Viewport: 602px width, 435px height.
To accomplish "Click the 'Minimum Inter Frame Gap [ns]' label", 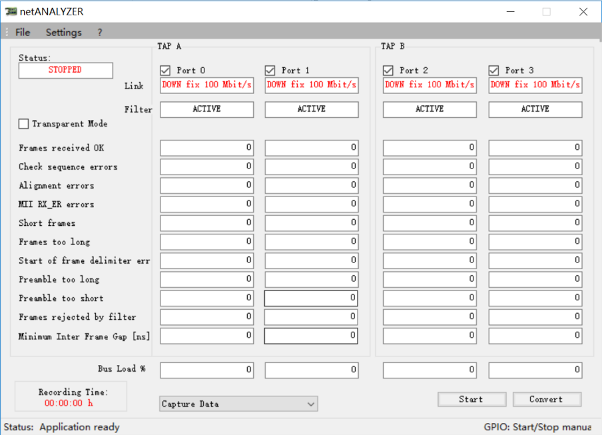I will pos(84,336).
